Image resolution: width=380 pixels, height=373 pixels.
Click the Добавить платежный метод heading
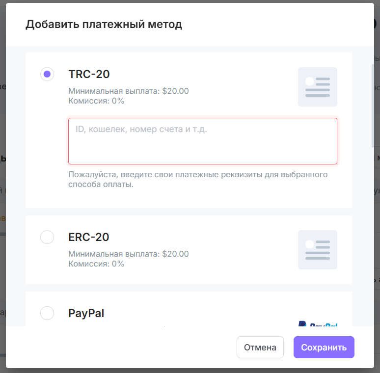tap(104, 25)
